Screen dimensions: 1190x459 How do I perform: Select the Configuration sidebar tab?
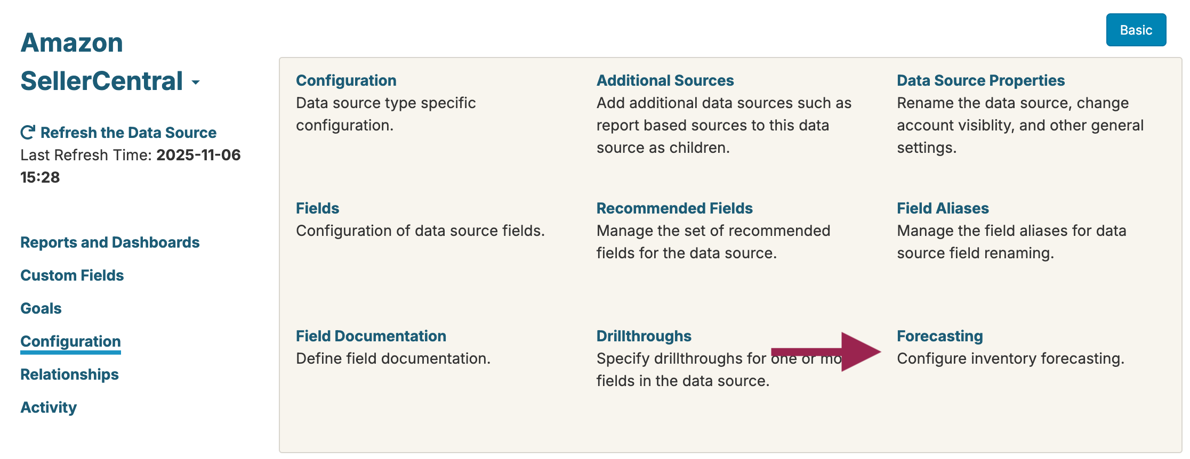pyautogui.click(x=70, y=341)
